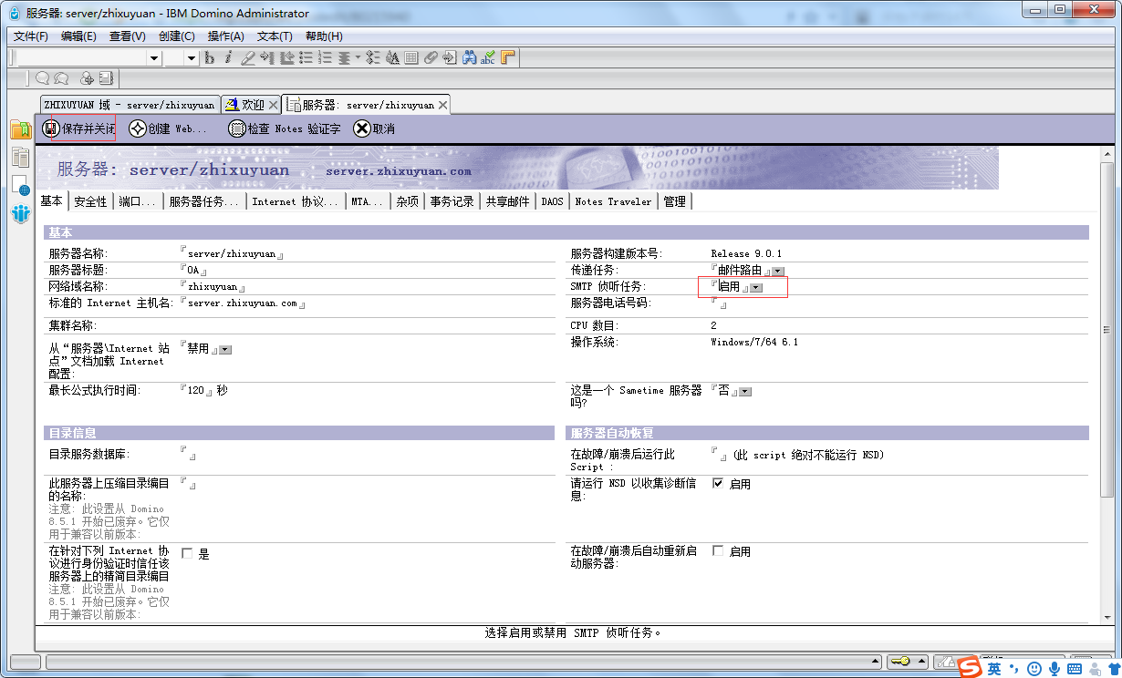
Task: Open the Sogou input method S icon
Action: click(x=970, y=668)
